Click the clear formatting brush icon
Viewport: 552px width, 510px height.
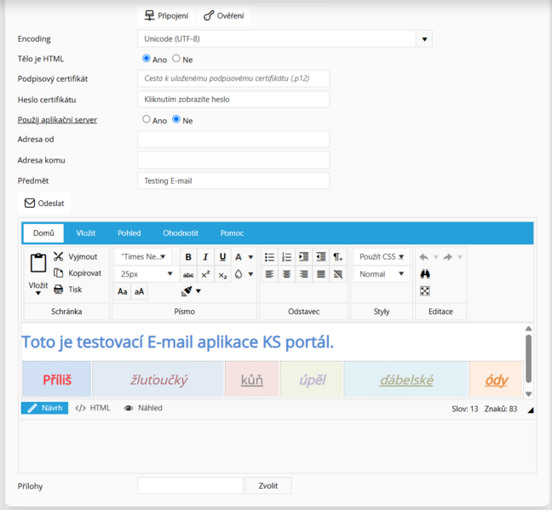click(x=187, y=291)
